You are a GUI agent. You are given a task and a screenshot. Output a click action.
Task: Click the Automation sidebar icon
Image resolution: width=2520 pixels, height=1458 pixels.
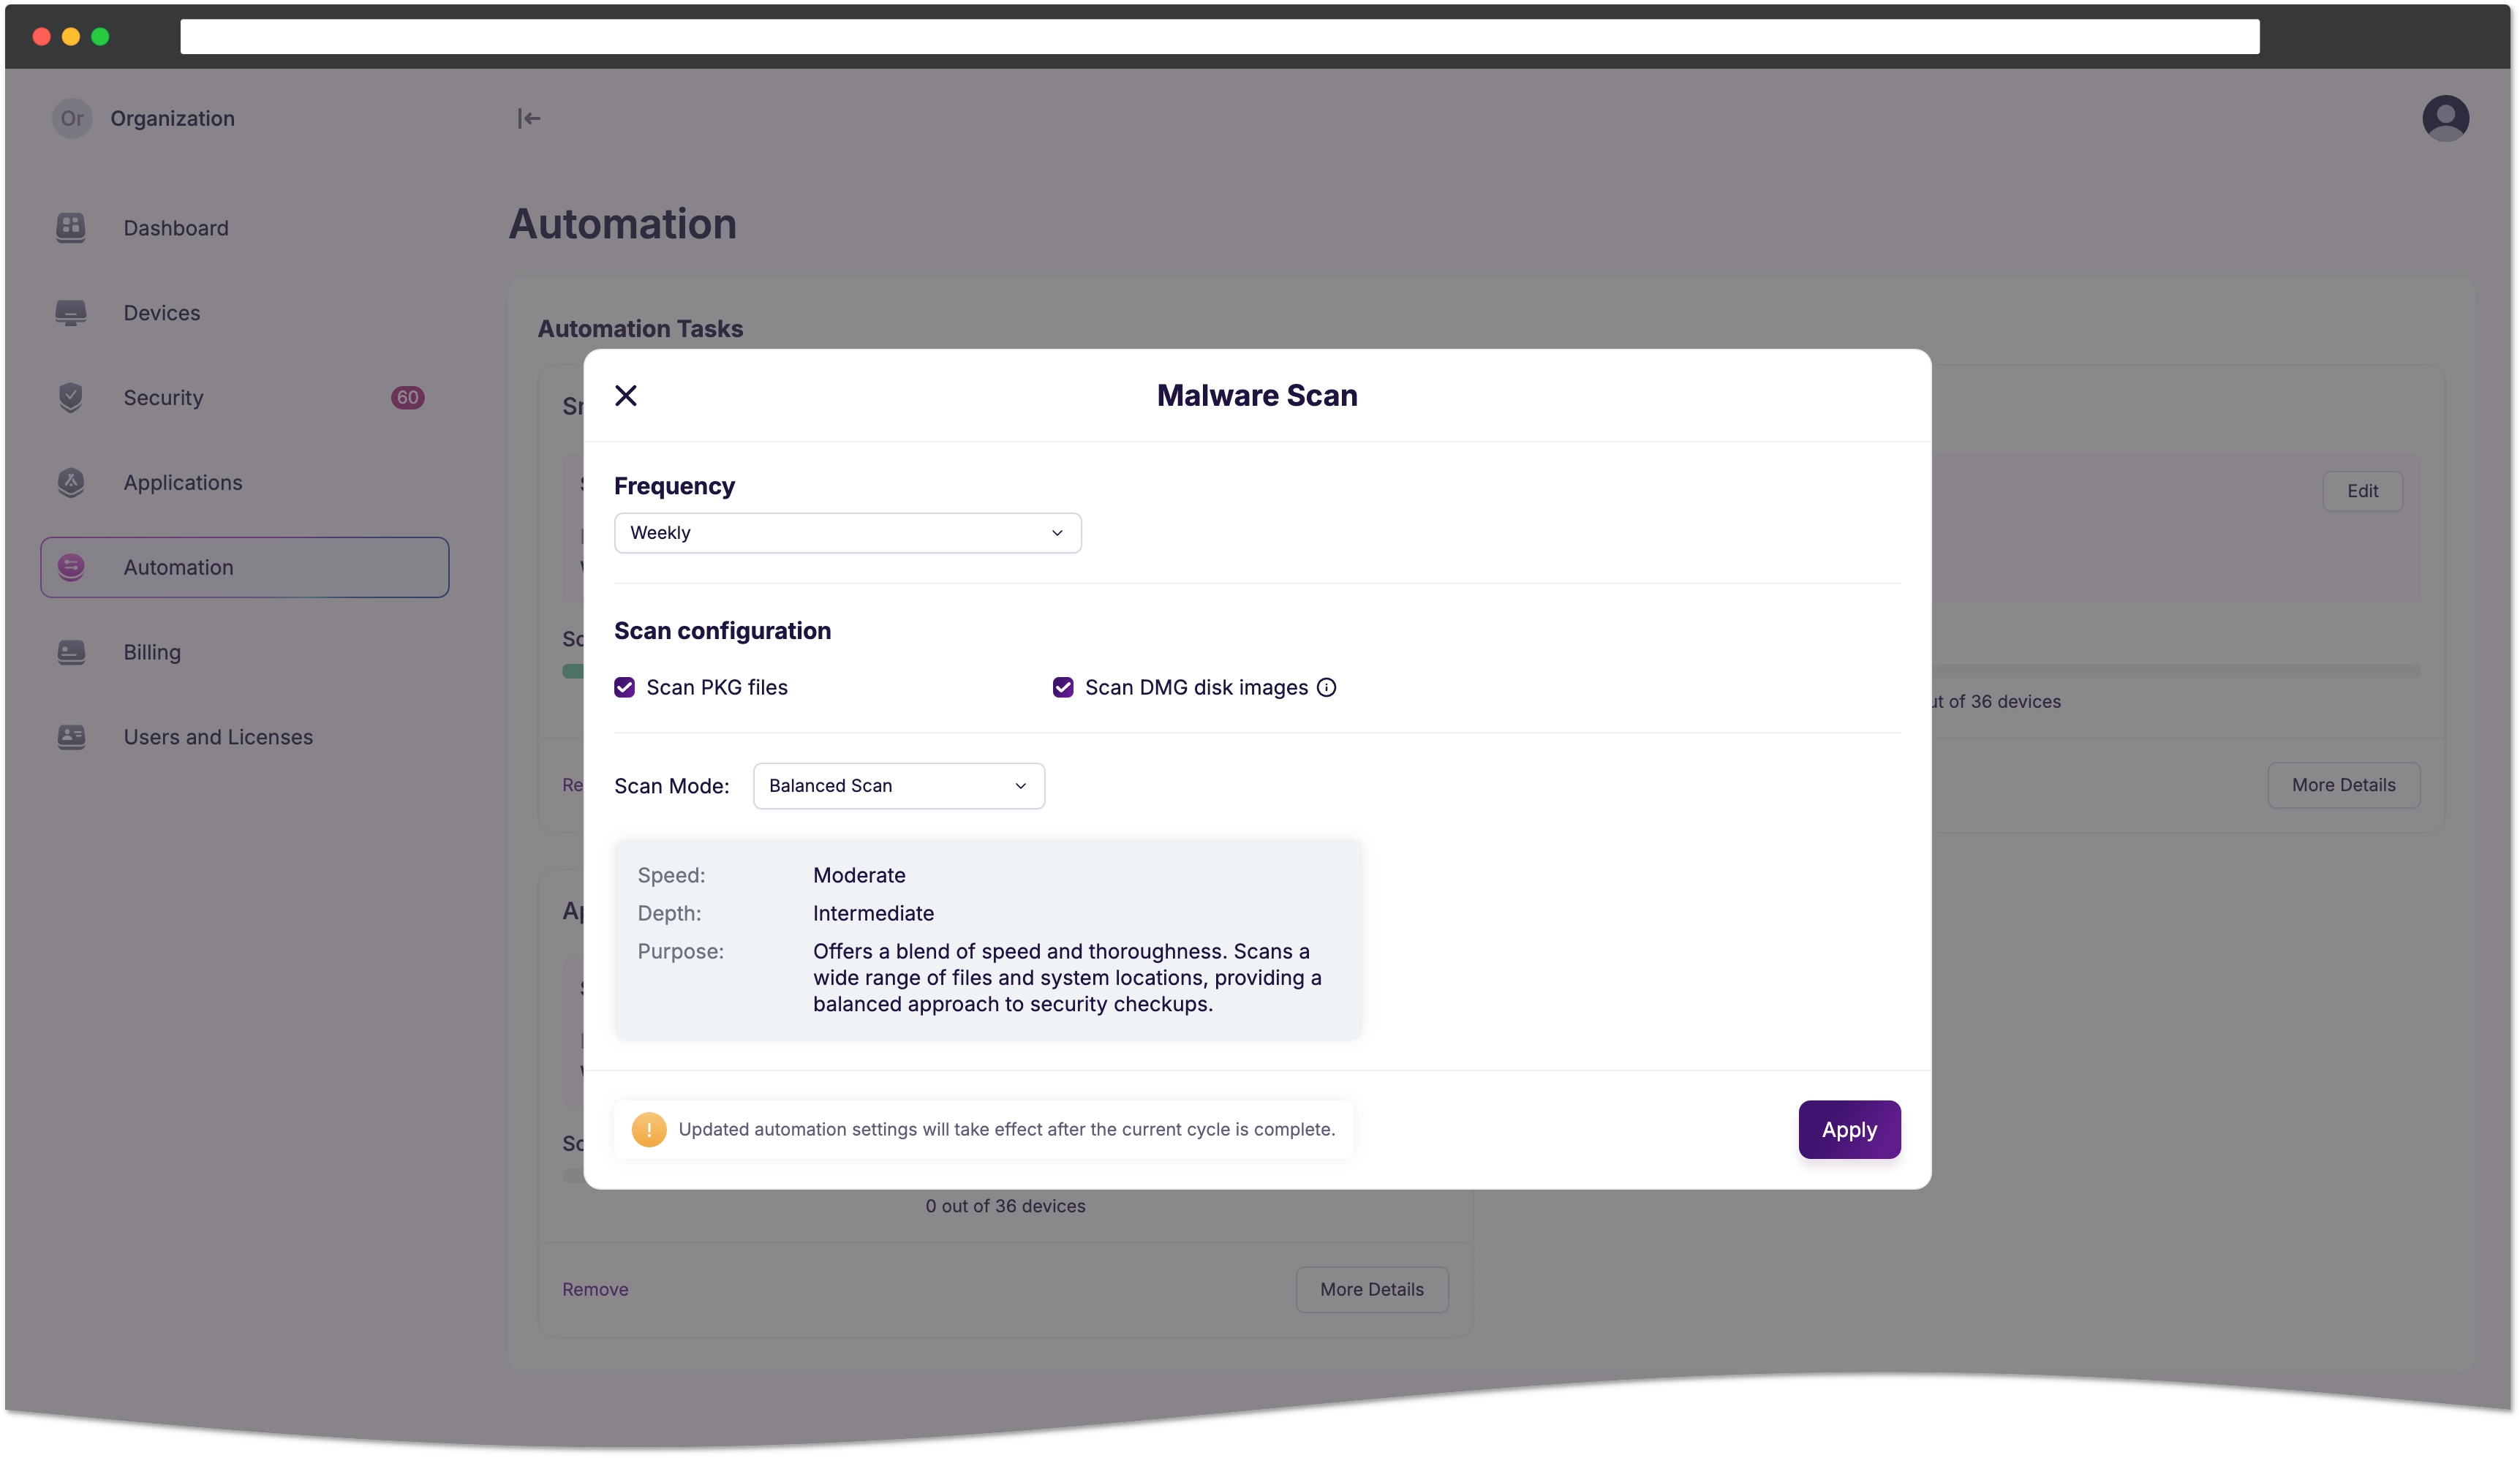pyautogui.click(x=69, y=566)
